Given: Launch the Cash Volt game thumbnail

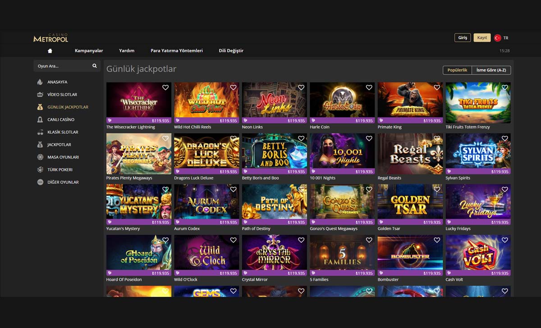Looking at the screenshot, I should 478,255.
